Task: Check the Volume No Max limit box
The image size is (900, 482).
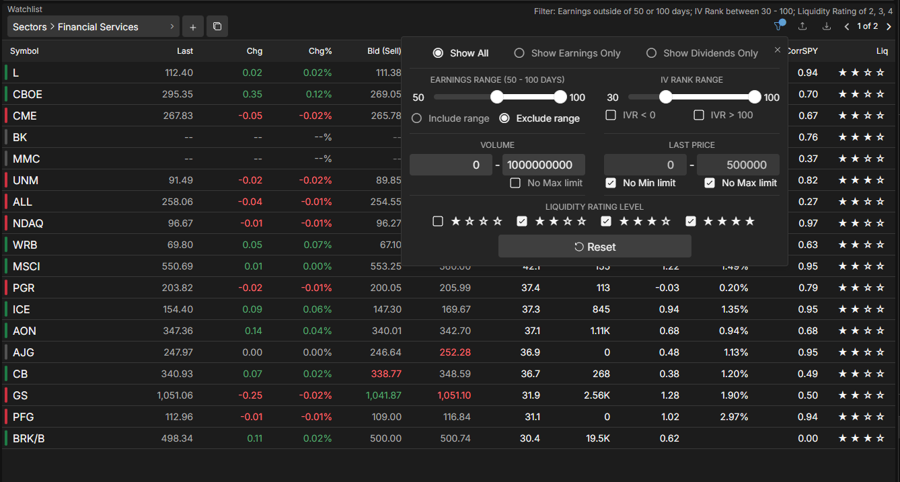Action: [515, 183]
